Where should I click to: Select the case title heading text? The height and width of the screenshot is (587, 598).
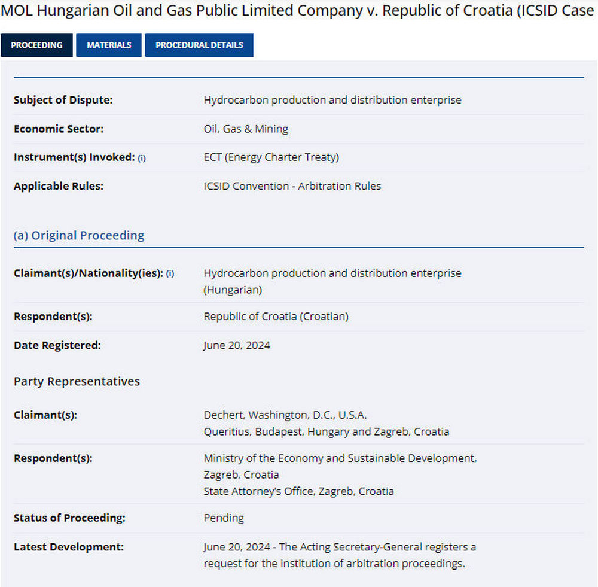point(297,10)
